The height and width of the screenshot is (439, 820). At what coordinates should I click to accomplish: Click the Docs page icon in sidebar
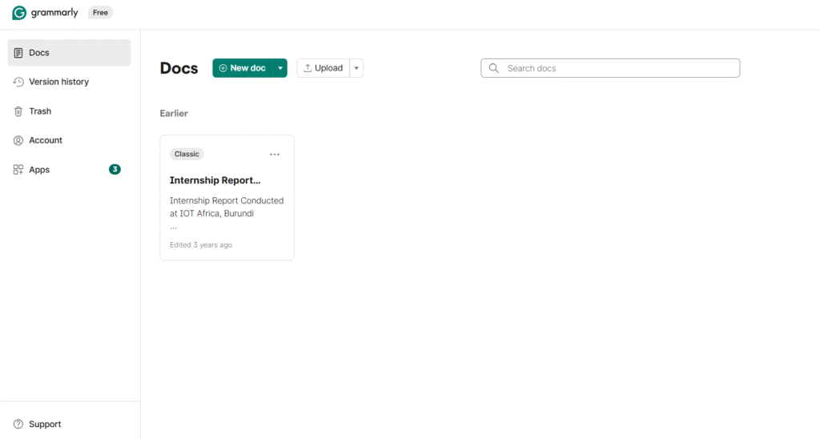(18, 53)
